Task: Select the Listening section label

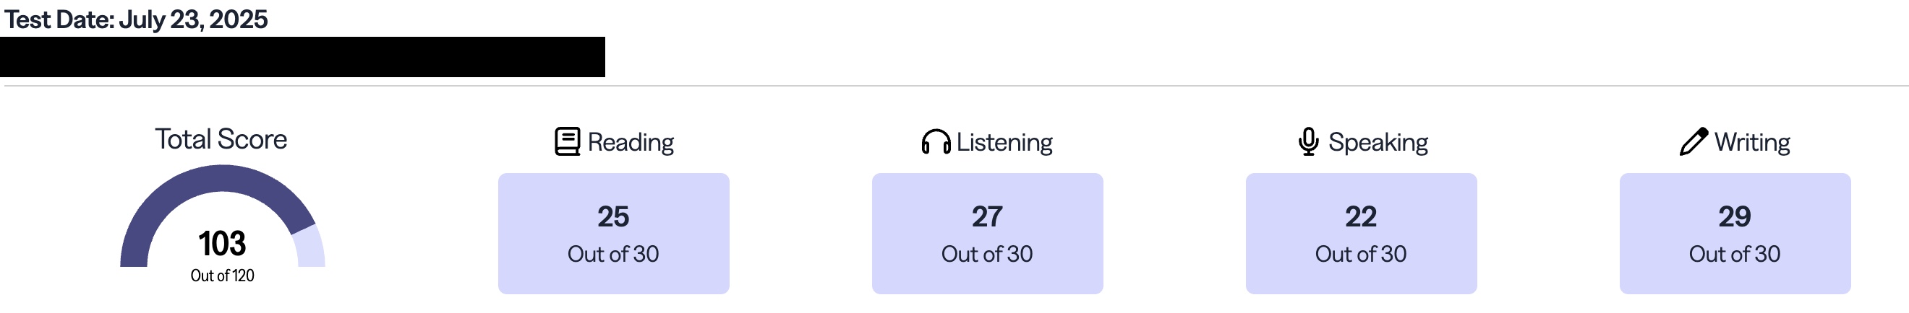Action: 1004,142
